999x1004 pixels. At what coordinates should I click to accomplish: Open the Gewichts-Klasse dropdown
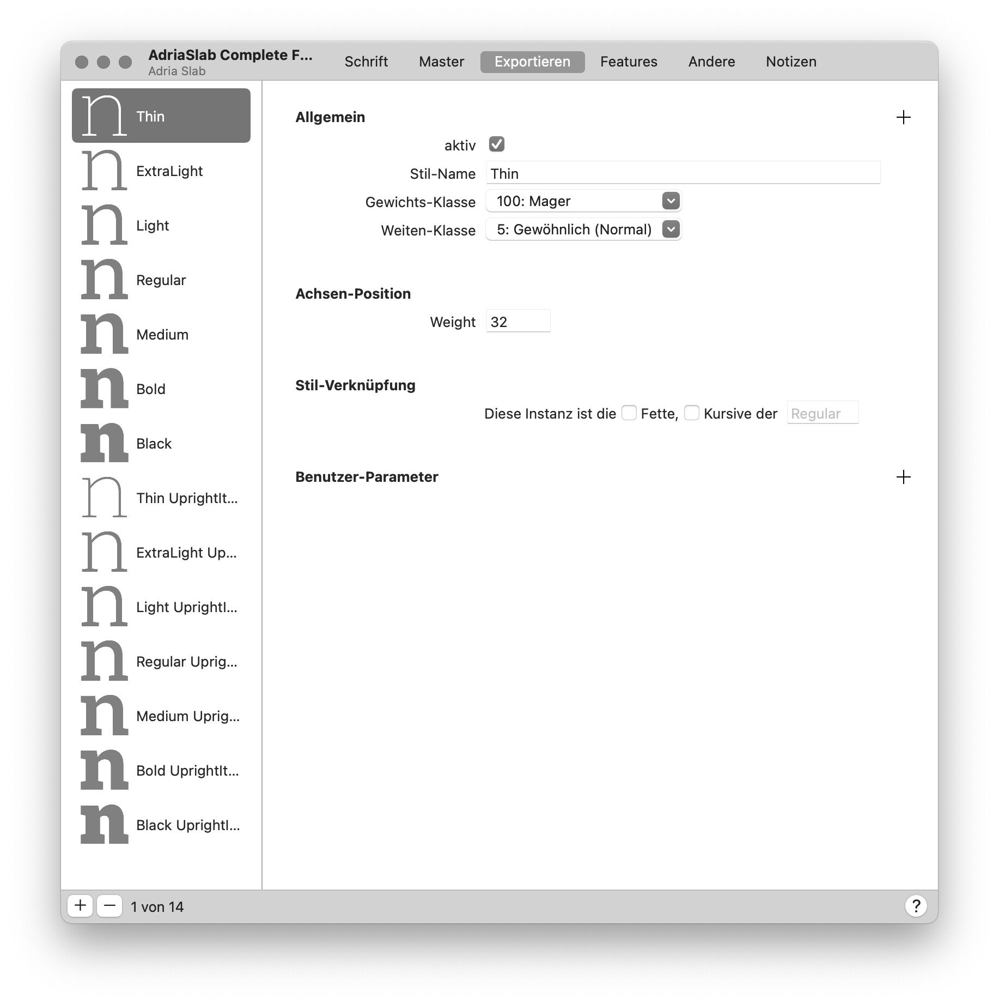[x=583, y=201]
